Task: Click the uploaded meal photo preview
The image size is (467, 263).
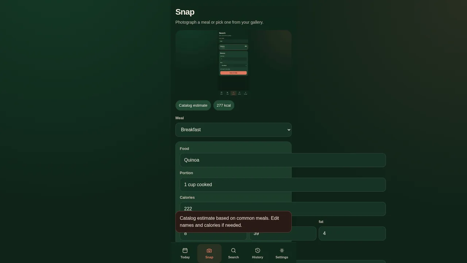Action: point(233,63)
